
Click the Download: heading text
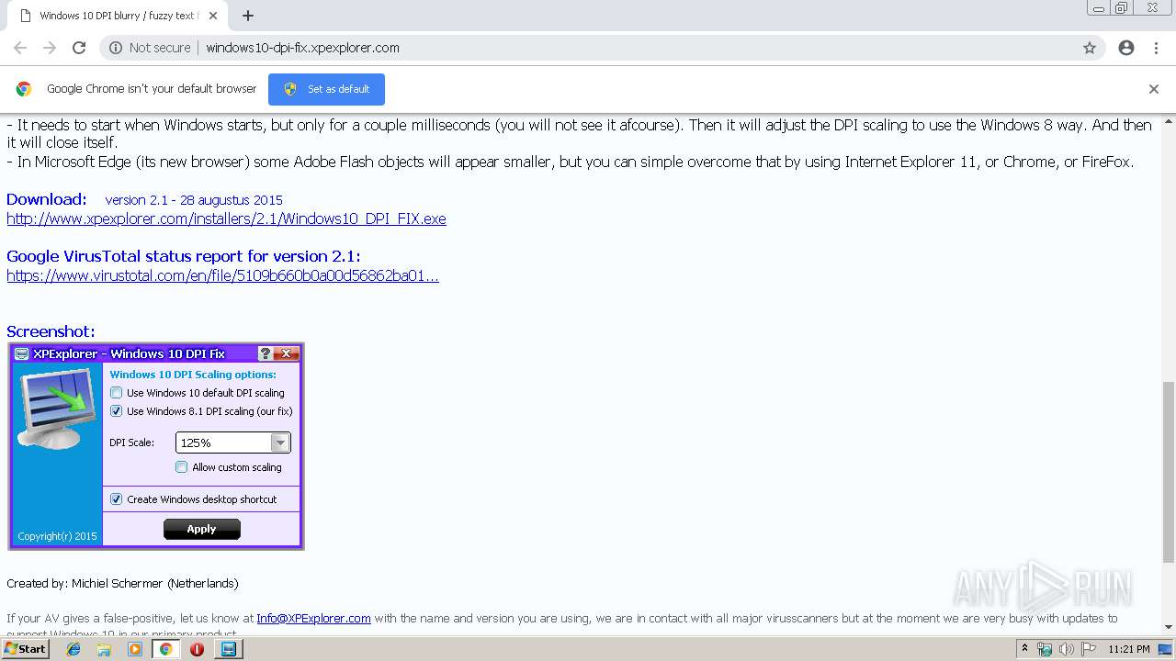47,199
